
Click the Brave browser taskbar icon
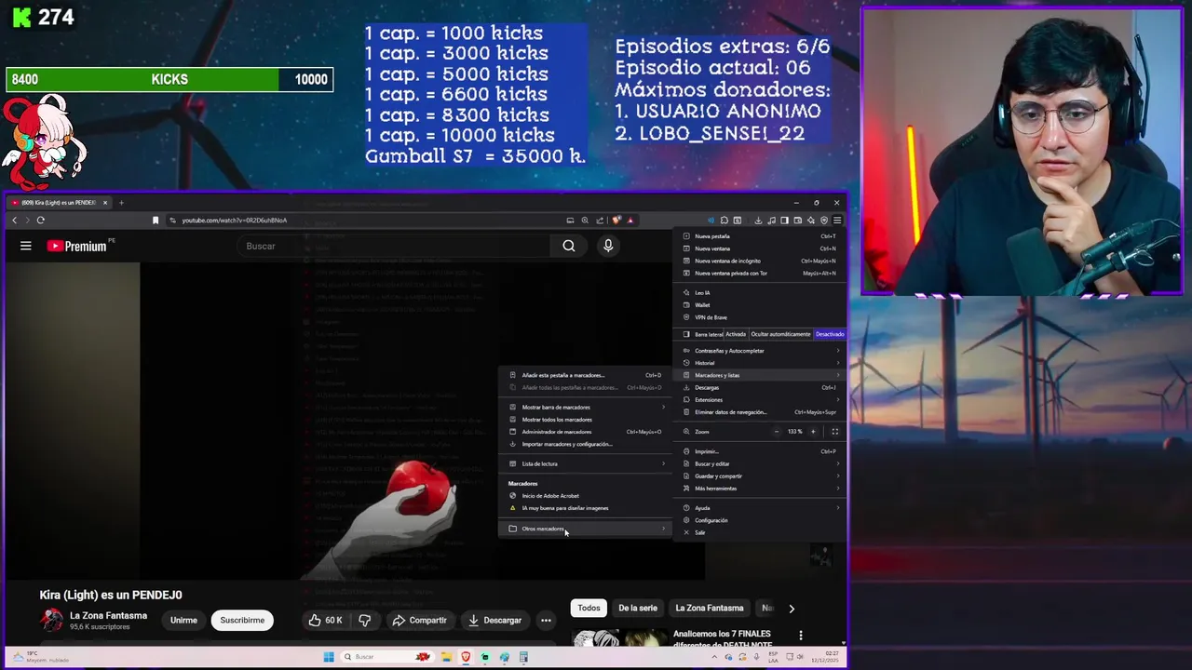click(x=466, y=657)
